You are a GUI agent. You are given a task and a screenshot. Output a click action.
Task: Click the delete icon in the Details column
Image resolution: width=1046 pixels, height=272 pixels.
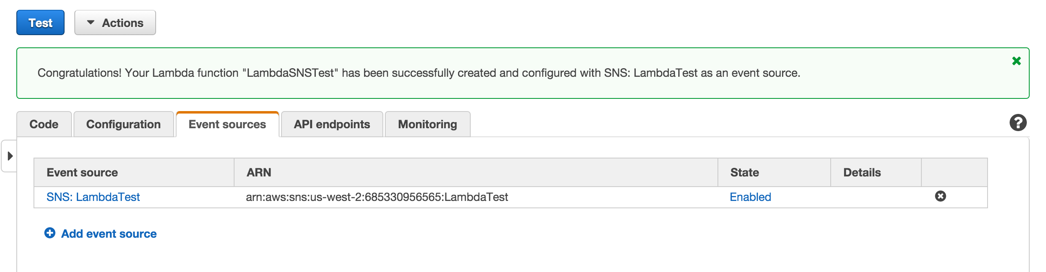940,196
